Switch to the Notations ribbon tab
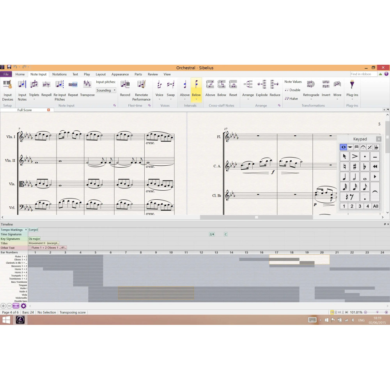 pyautogui.click(x=59, y=74)
